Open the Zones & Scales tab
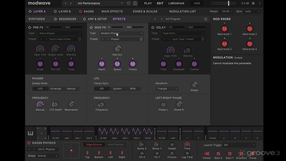 coord(145,11)
